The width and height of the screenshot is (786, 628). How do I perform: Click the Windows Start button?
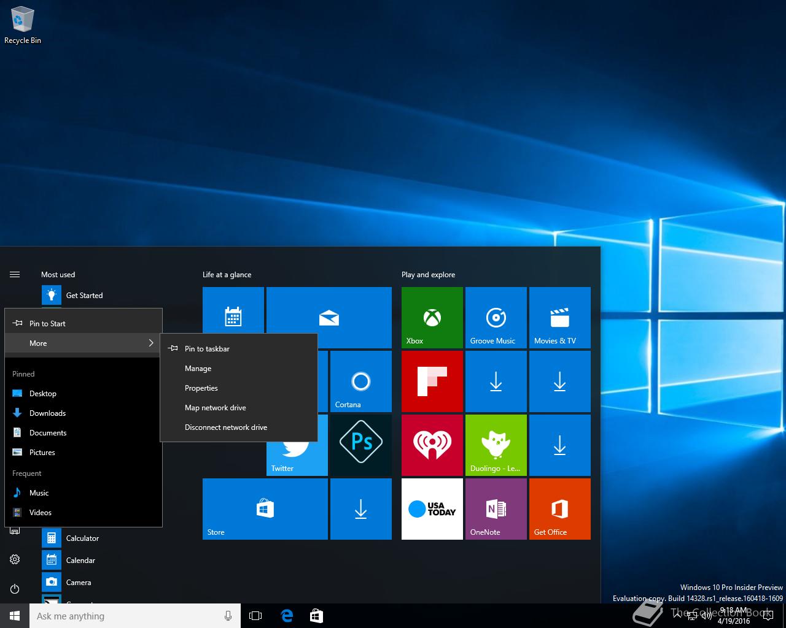click(x=15, y=616)
